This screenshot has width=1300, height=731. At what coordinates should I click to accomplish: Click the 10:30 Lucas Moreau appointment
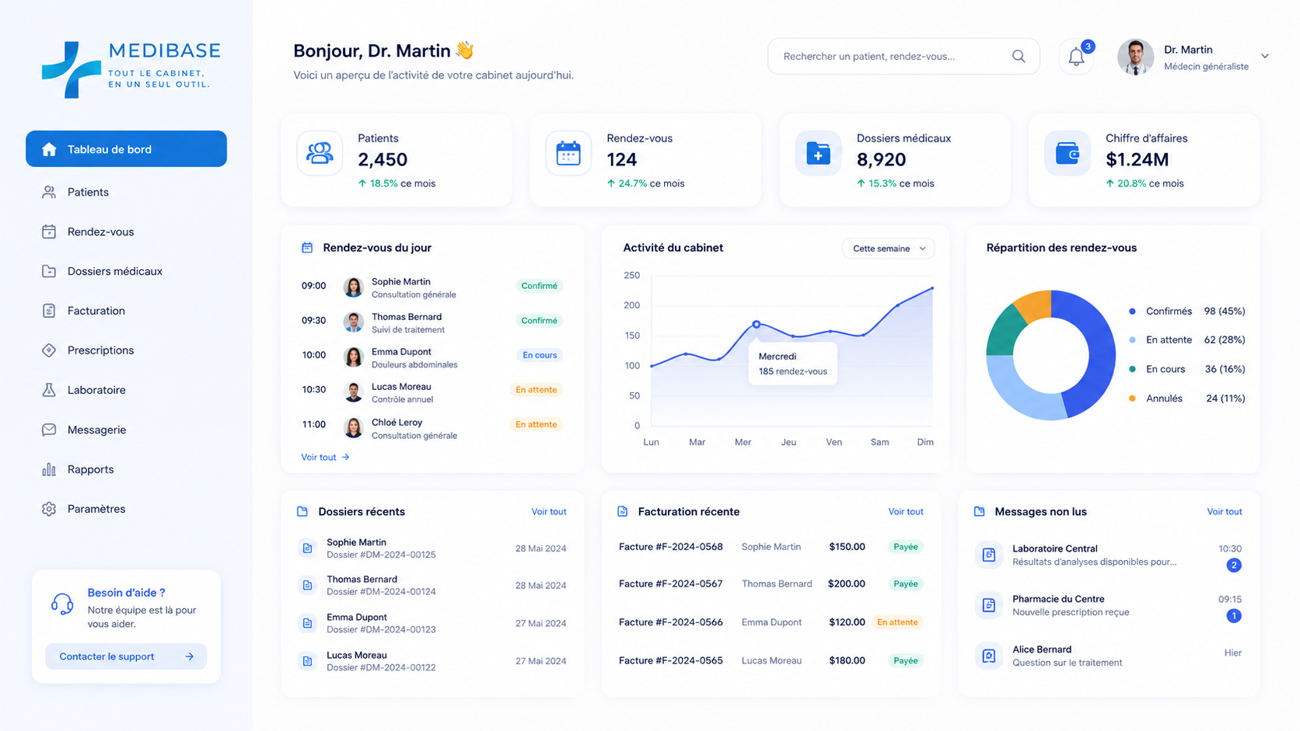tap(432, 392)
